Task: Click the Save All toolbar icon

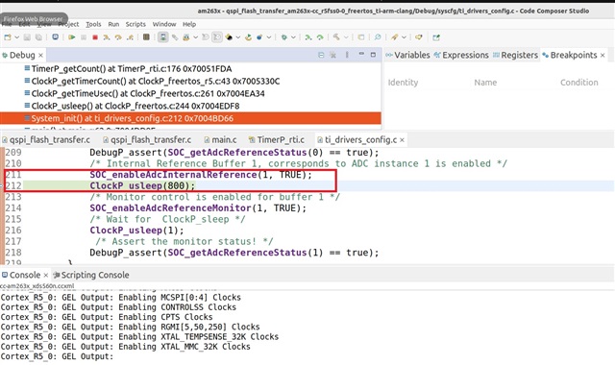Action: click(x=38, y=37)
